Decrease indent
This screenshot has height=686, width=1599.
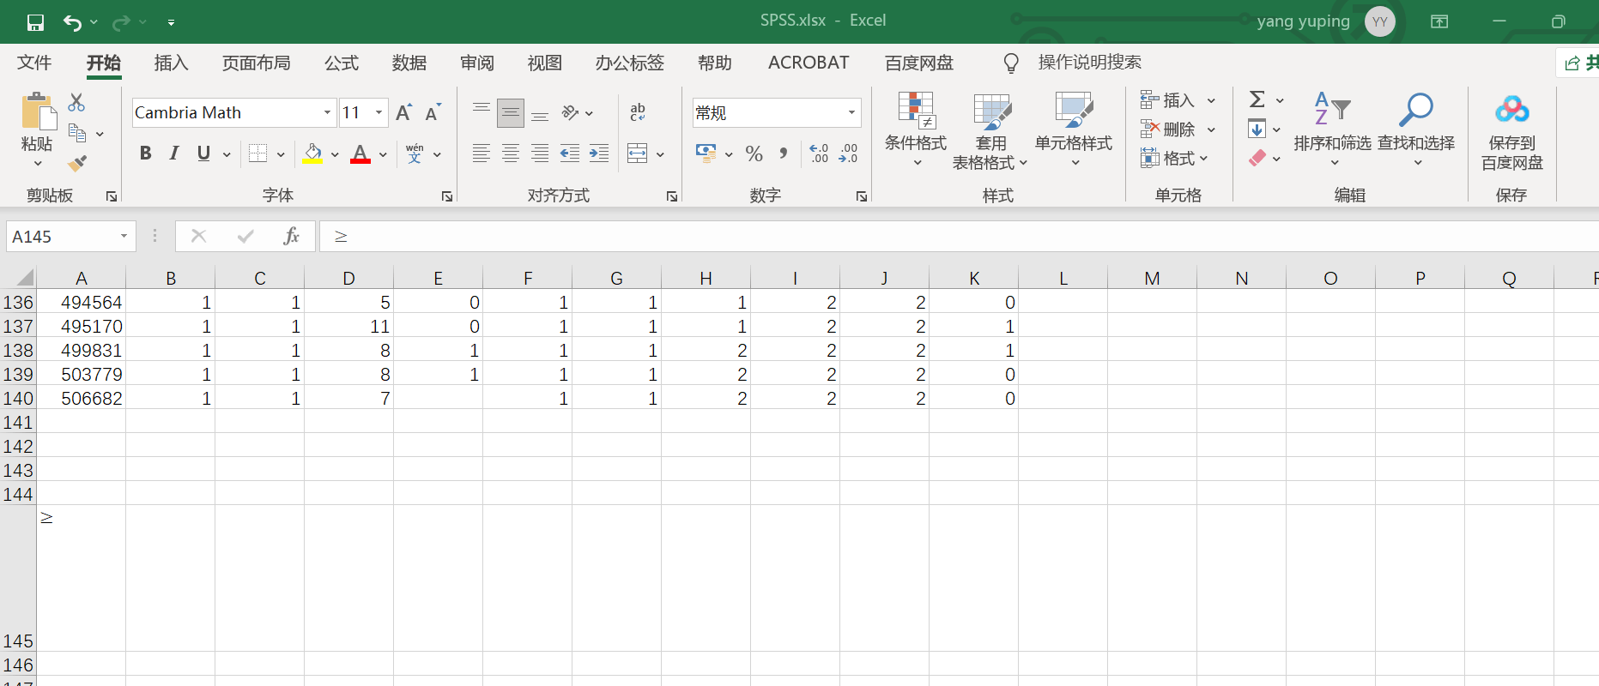coord(570,153)
